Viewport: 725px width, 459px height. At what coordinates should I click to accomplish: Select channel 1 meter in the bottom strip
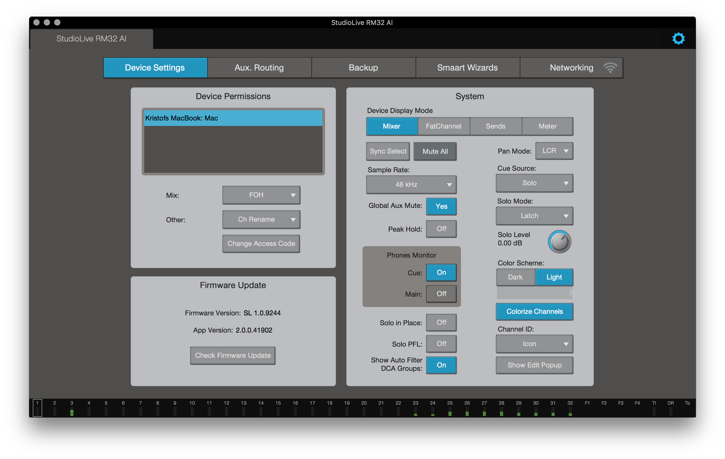37,408
